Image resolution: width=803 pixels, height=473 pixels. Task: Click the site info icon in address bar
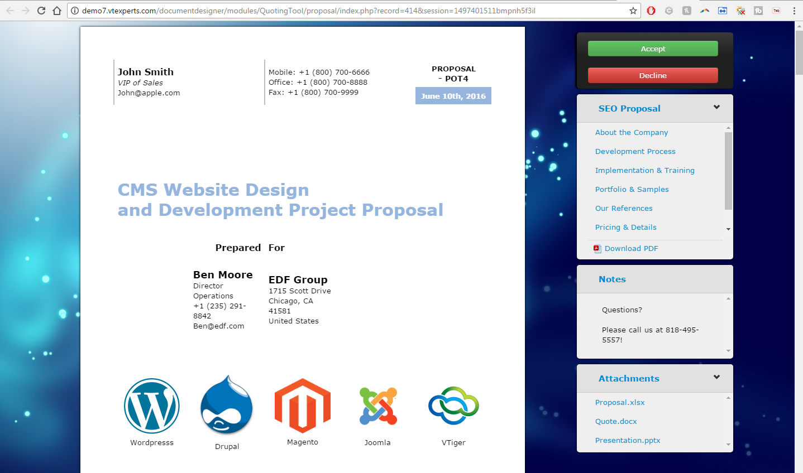75,11
